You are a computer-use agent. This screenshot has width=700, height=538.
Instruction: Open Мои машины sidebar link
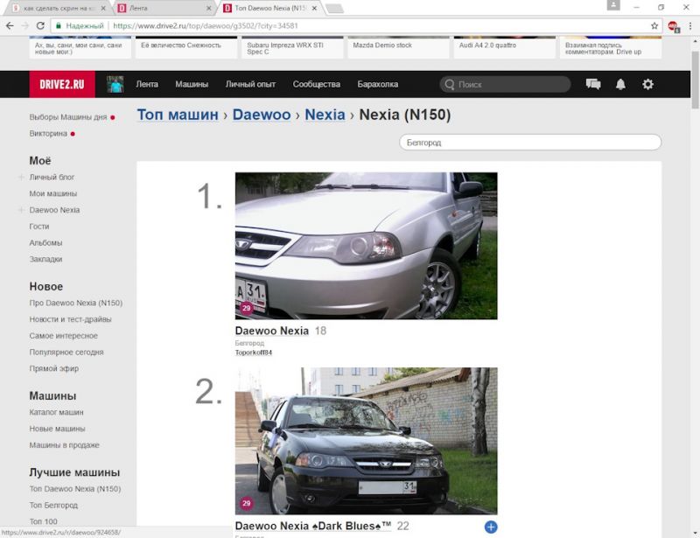pos(53,193)
